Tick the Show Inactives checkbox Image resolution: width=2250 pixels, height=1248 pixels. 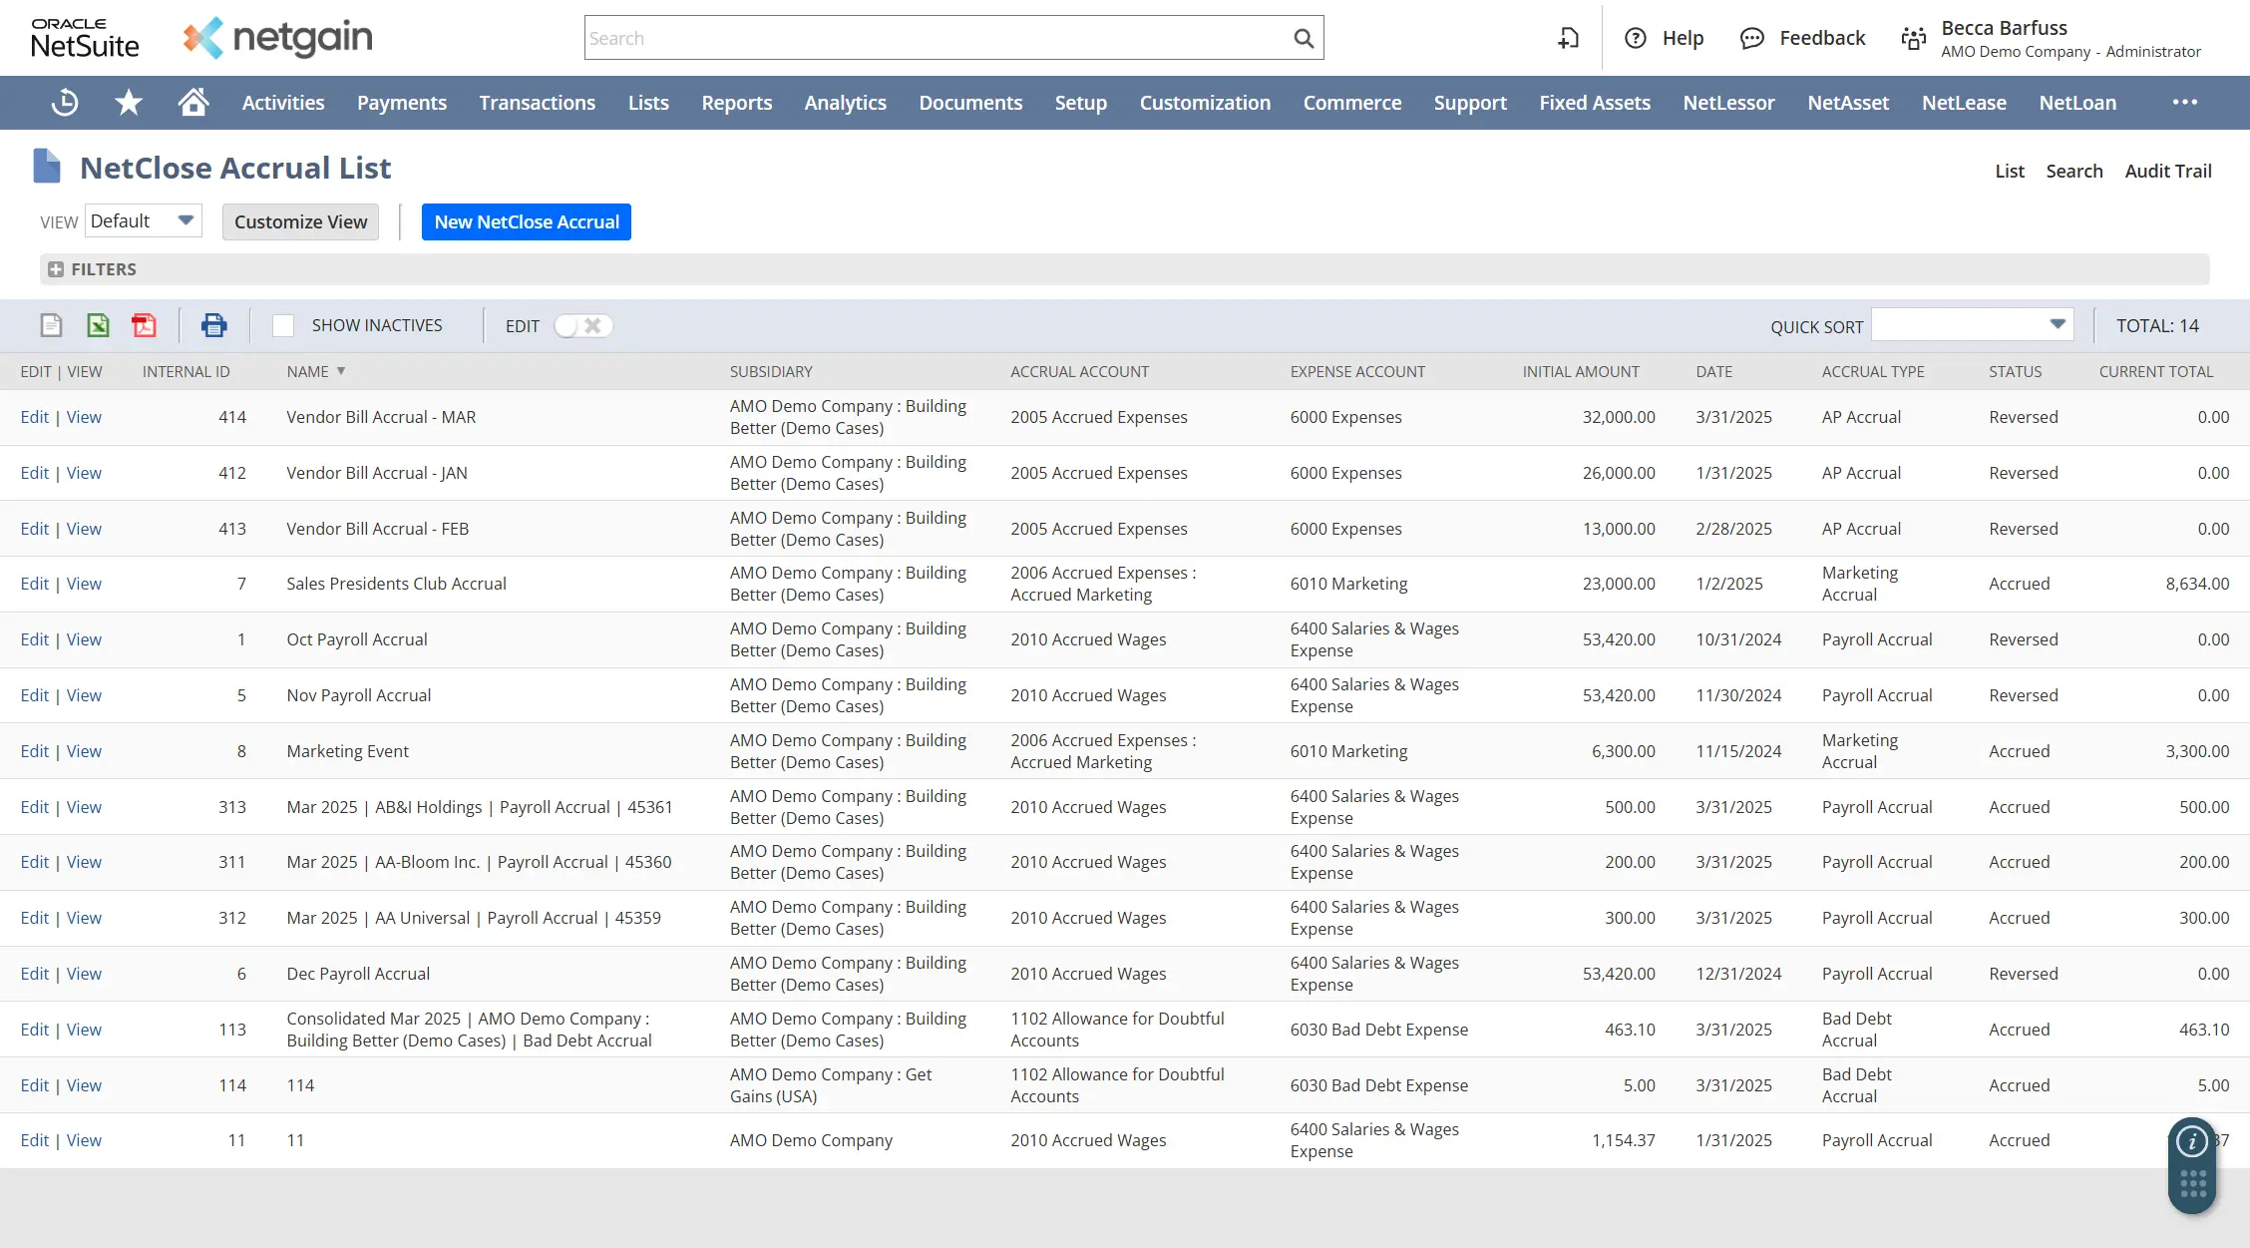pos(283,325)
